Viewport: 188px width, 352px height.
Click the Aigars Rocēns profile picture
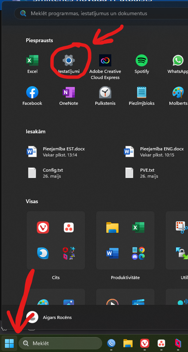[32, 317]
